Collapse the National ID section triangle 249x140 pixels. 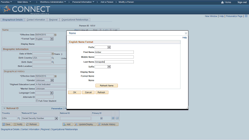[x=4, y=108]
